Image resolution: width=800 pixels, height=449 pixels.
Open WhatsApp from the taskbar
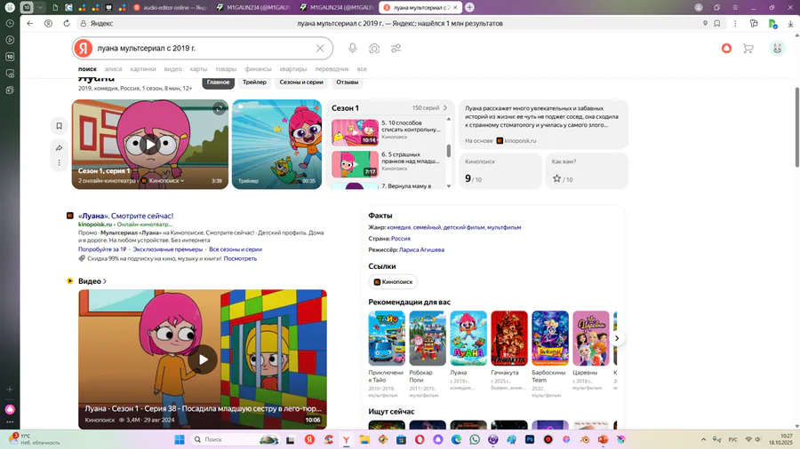tap(475, 440)
